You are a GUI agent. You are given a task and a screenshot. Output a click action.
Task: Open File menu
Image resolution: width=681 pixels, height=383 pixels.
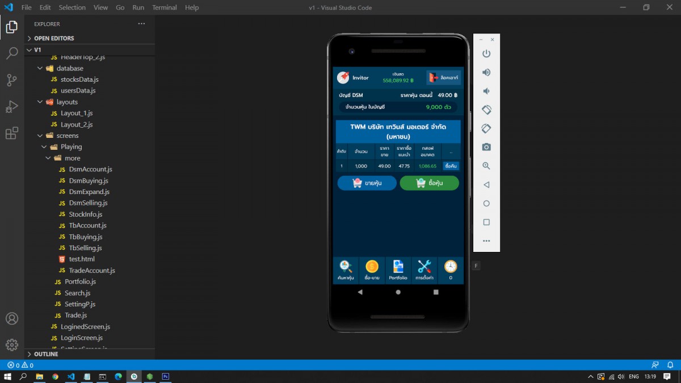click(26, 7)
